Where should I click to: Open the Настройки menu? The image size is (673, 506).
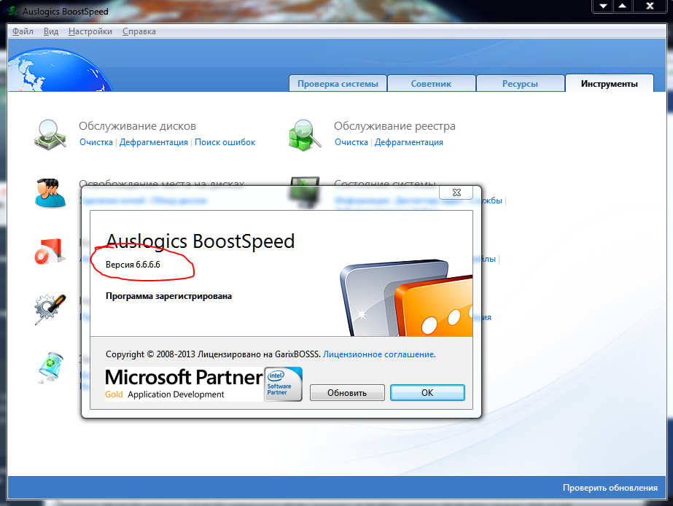tap(90, 31)
